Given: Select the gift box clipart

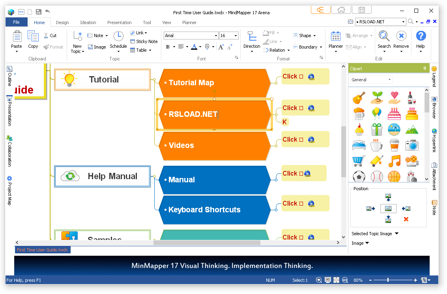Looking at the screenshot, I should pos(377,129).
